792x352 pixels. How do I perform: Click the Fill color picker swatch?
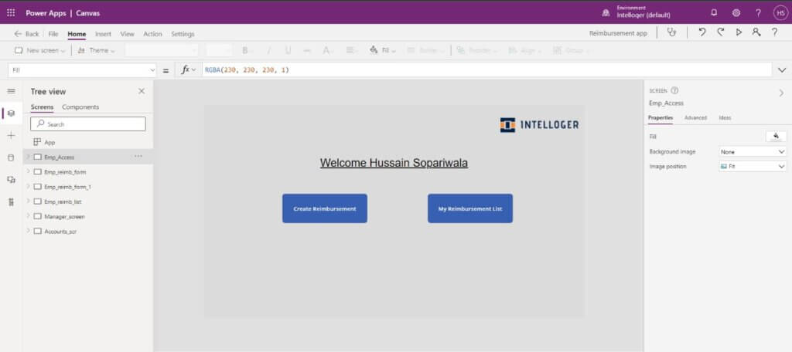click(x=775, y=137)
